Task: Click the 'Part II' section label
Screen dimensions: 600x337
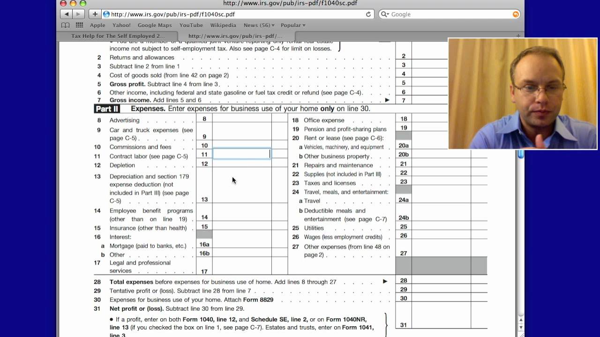Action: coord(107,109)
